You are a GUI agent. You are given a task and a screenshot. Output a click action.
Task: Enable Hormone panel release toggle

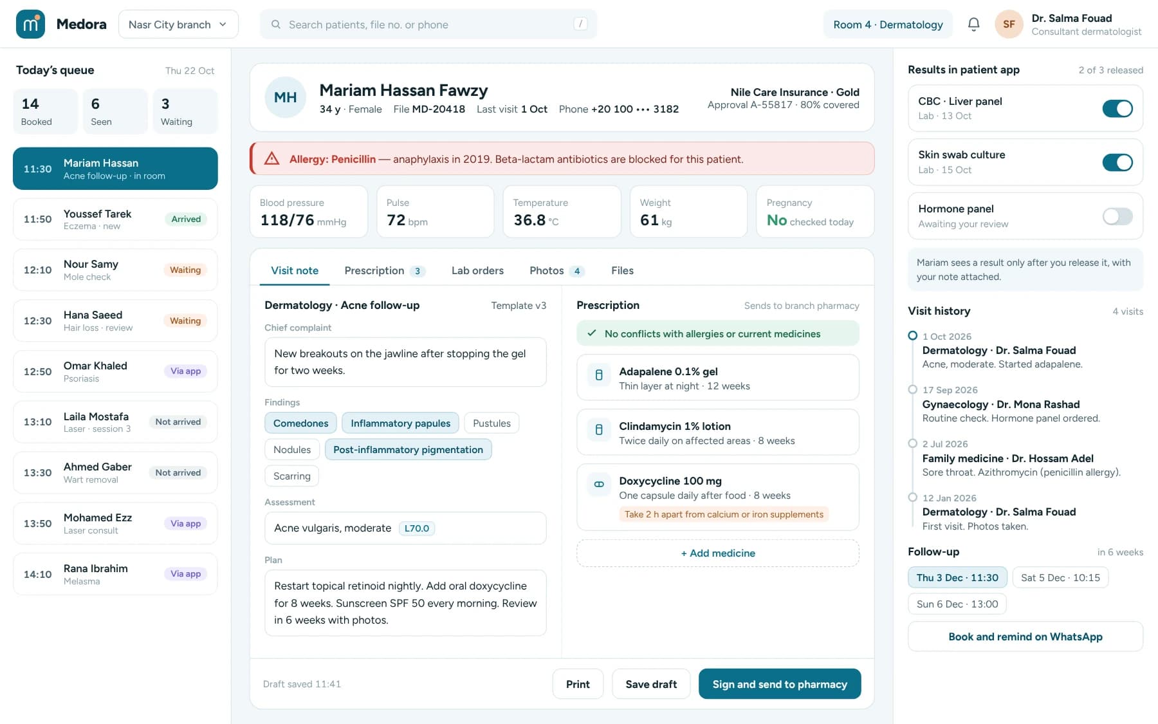point(1117,216)
